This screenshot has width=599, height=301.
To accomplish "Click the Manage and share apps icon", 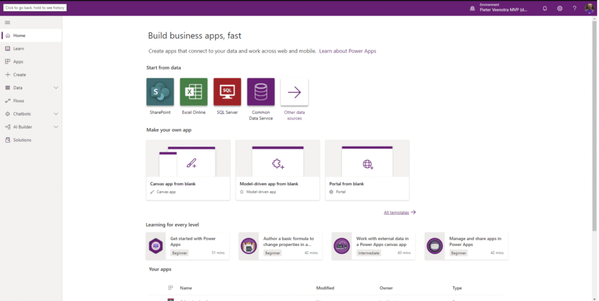I will click(x=435, y=246).
